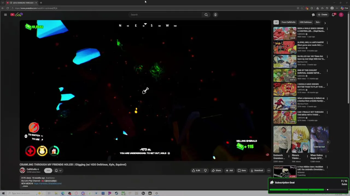Open tab actions chevron menu
The image size is (350, 196).
tap(3, 3)
